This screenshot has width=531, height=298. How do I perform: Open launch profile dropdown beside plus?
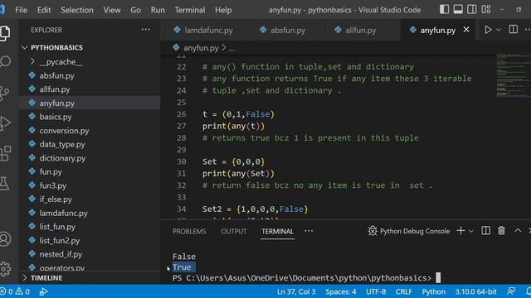471,231
